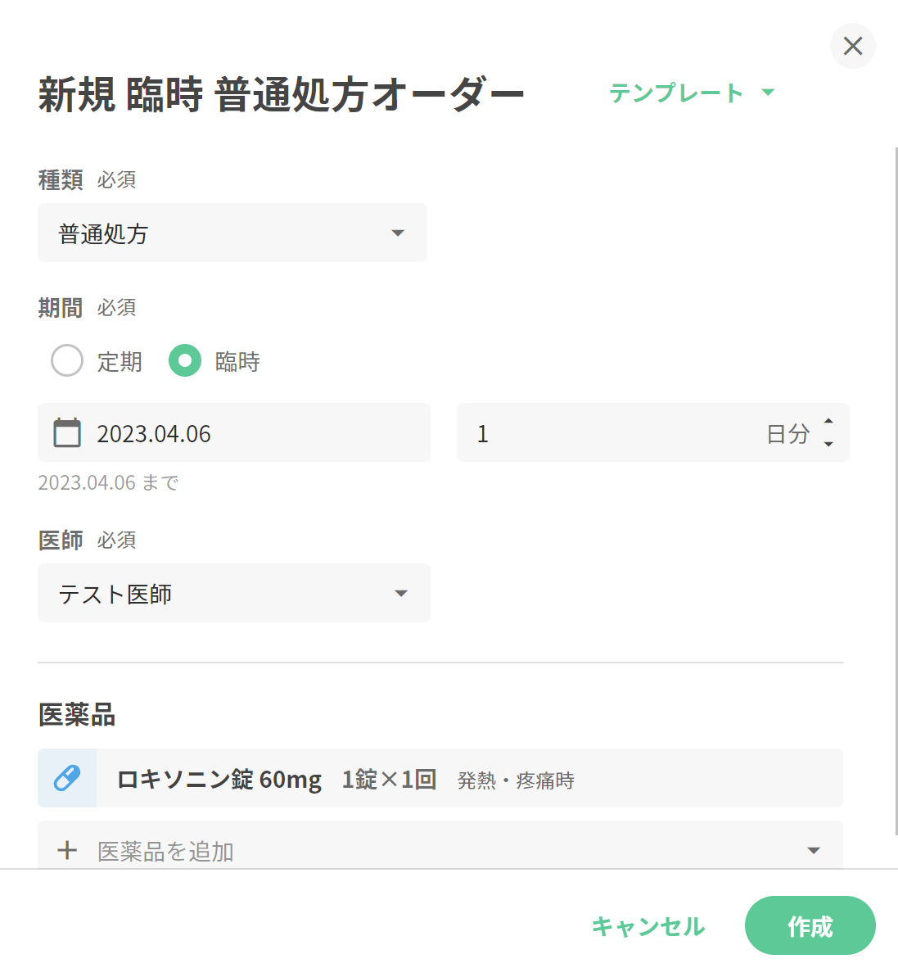Click the 作成 button
The image size is (898, 977).
810,925
